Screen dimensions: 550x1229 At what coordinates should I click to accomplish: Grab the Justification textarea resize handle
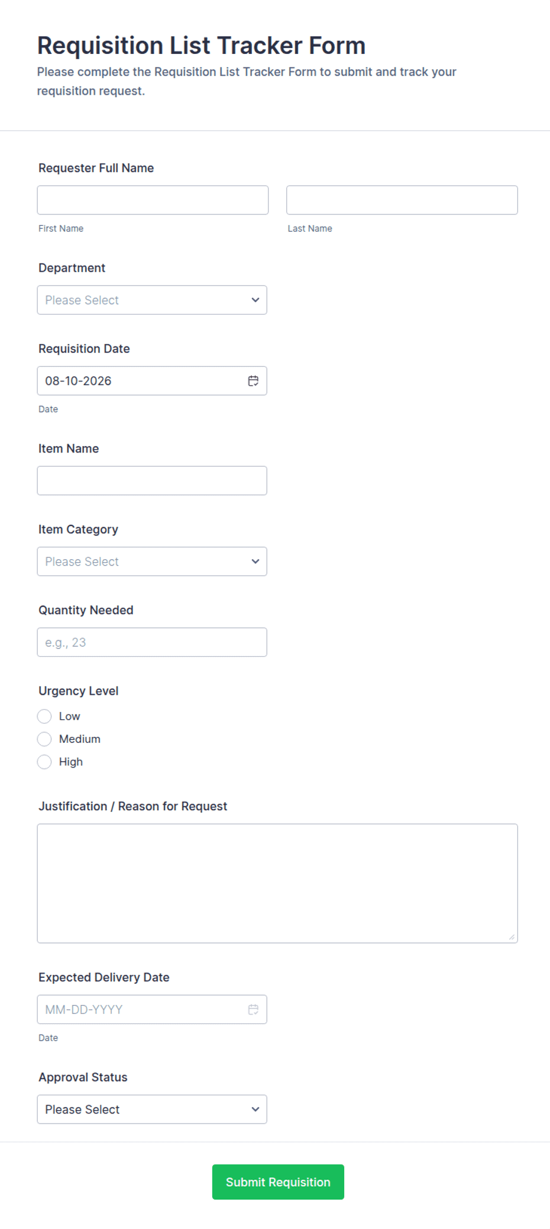[512, 936]
